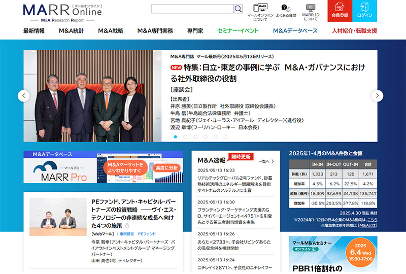Screen dimensions: 406x274
Task: Click the MARR Online logo
Action: coord(62,13)
